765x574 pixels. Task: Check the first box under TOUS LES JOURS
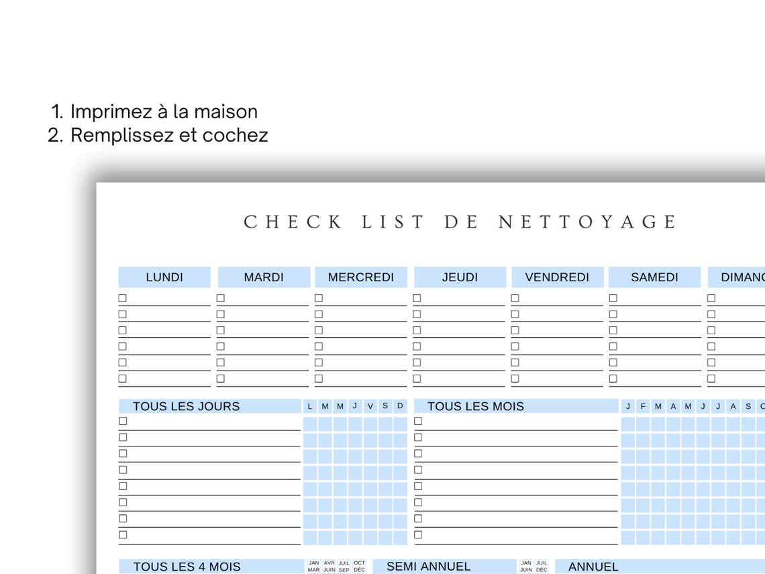pos(123,421)
